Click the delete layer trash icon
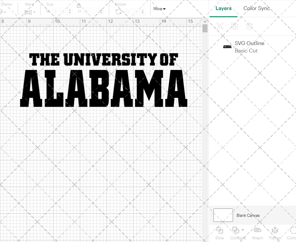Viewport: 296px width, 242px height. pos(250,26)
